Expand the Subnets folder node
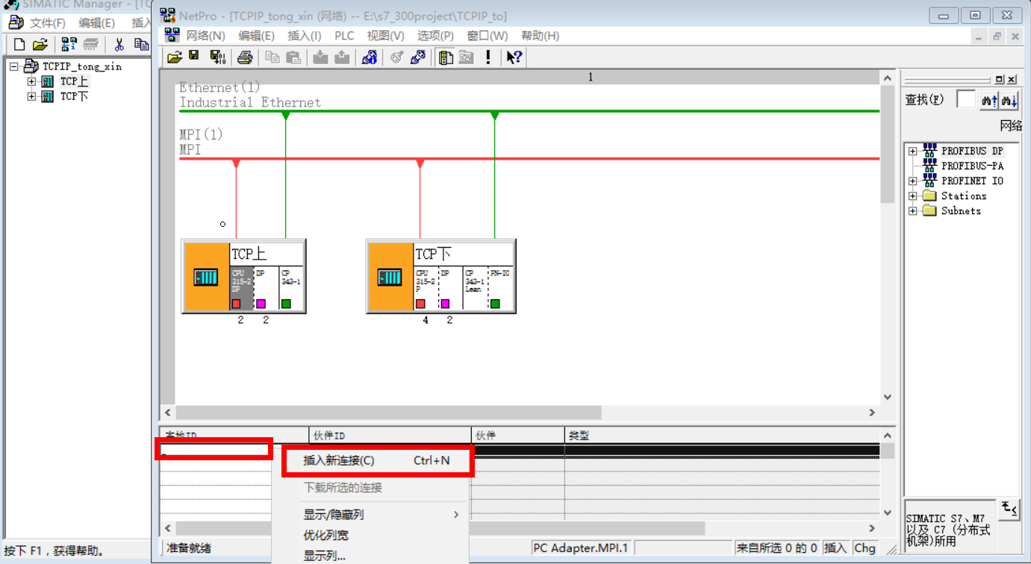 point(912,211)
